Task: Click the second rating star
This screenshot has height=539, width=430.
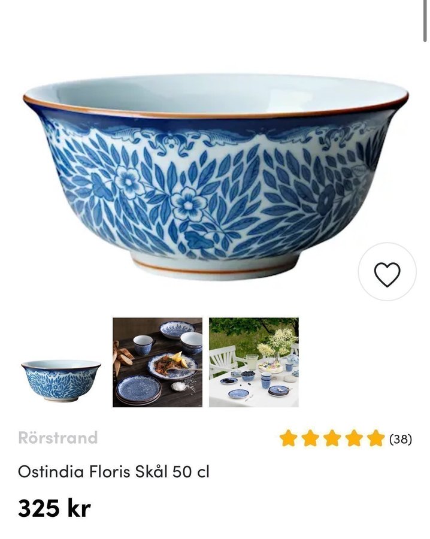Action: pyautogui.click(x=310, y=438)
